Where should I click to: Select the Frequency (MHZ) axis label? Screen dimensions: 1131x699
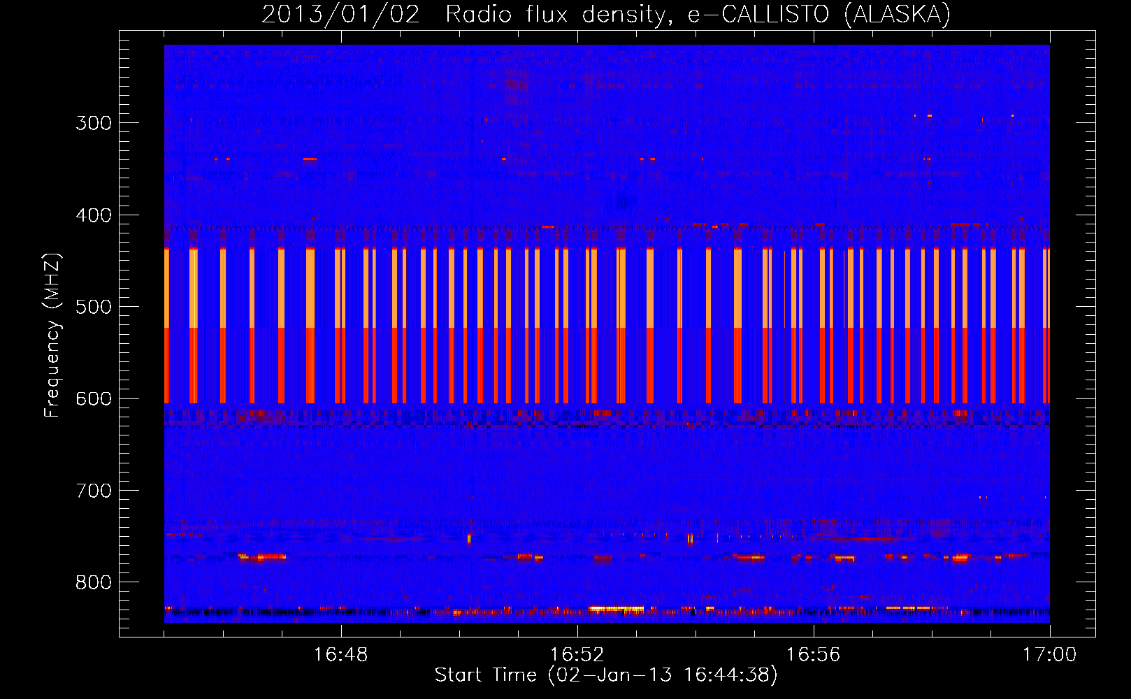coord(52,335)
